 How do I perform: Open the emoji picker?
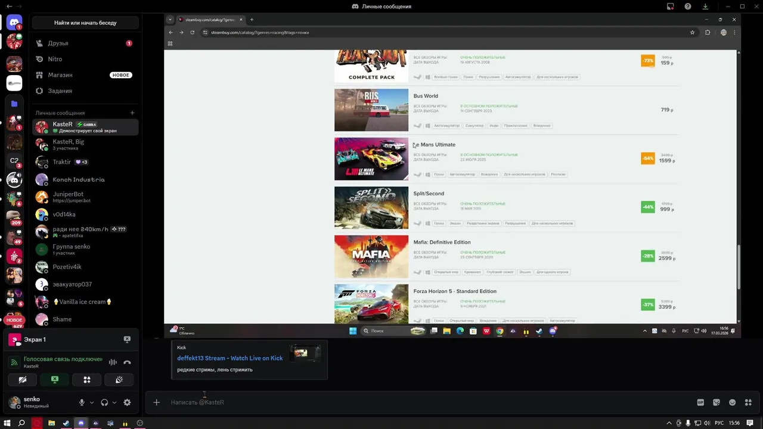pos(733,402)
